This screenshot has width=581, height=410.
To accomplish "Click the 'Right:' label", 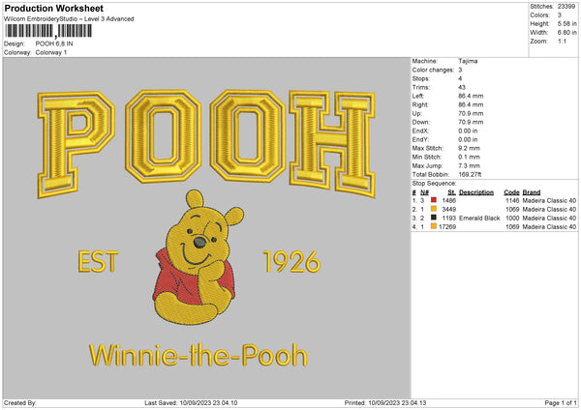I will point(420,104).
